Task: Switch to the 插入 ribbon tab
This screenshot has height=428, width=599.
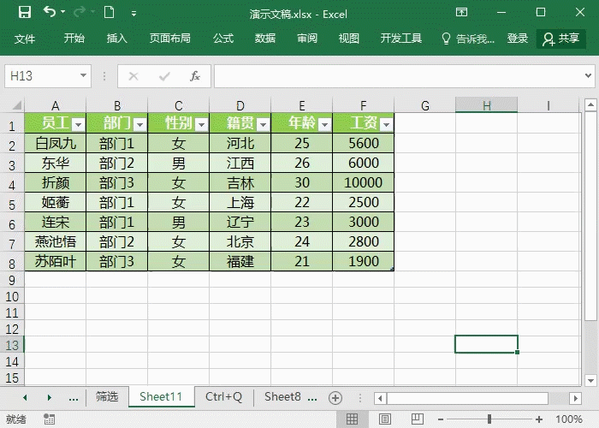Action: (x=116, y=39)
